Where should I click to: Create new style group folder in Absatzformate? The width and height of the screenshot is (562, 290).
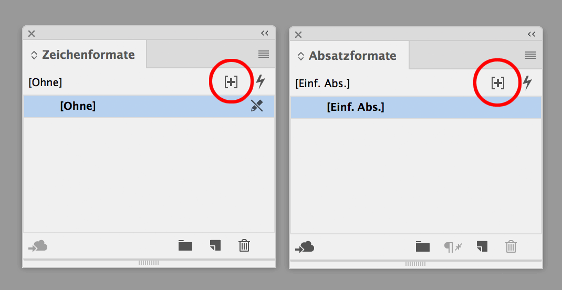pyautogui.click(x=423, y=246)
